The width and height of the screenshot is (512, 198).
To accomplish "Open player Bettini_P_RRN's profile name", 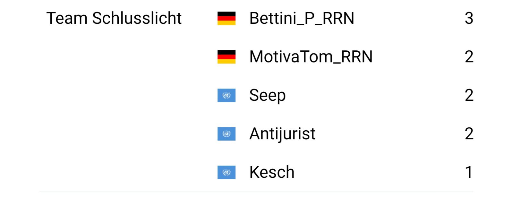I will (301, 18).
